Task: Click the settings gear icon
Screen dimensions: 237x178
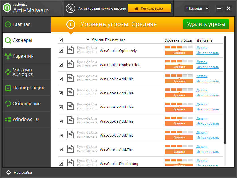Action: 9,172
